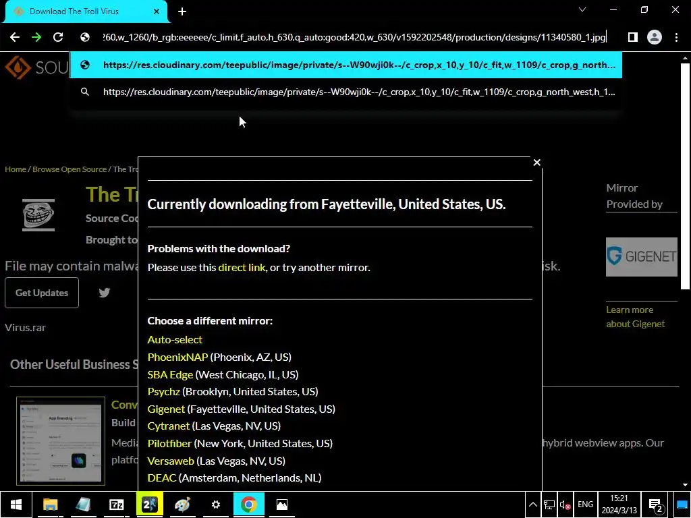Click the Get Updates button
Viewport: 691px width, 518px height.
(42, 293)
